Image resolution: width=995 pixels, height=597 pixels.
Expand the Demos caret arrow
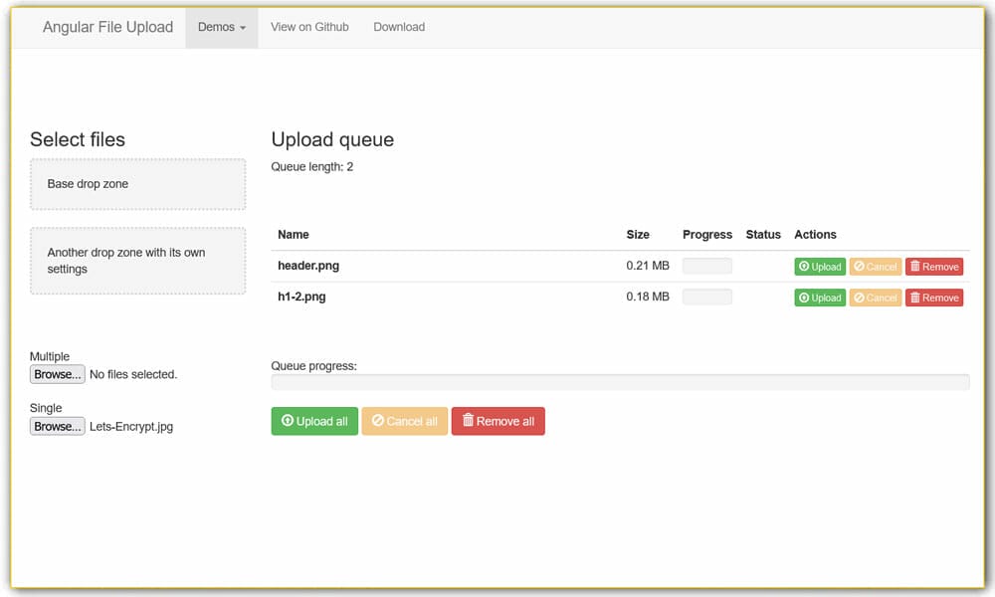[x=242, y=28]
